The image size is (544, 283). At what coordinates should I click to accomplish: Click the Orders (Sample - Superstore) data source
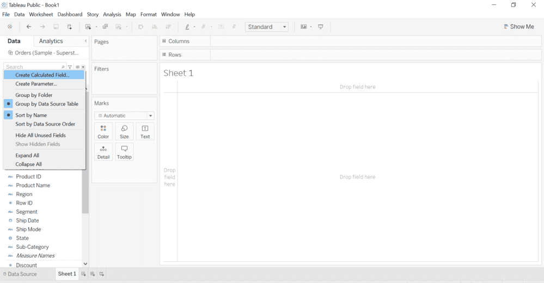click(44, 53)
